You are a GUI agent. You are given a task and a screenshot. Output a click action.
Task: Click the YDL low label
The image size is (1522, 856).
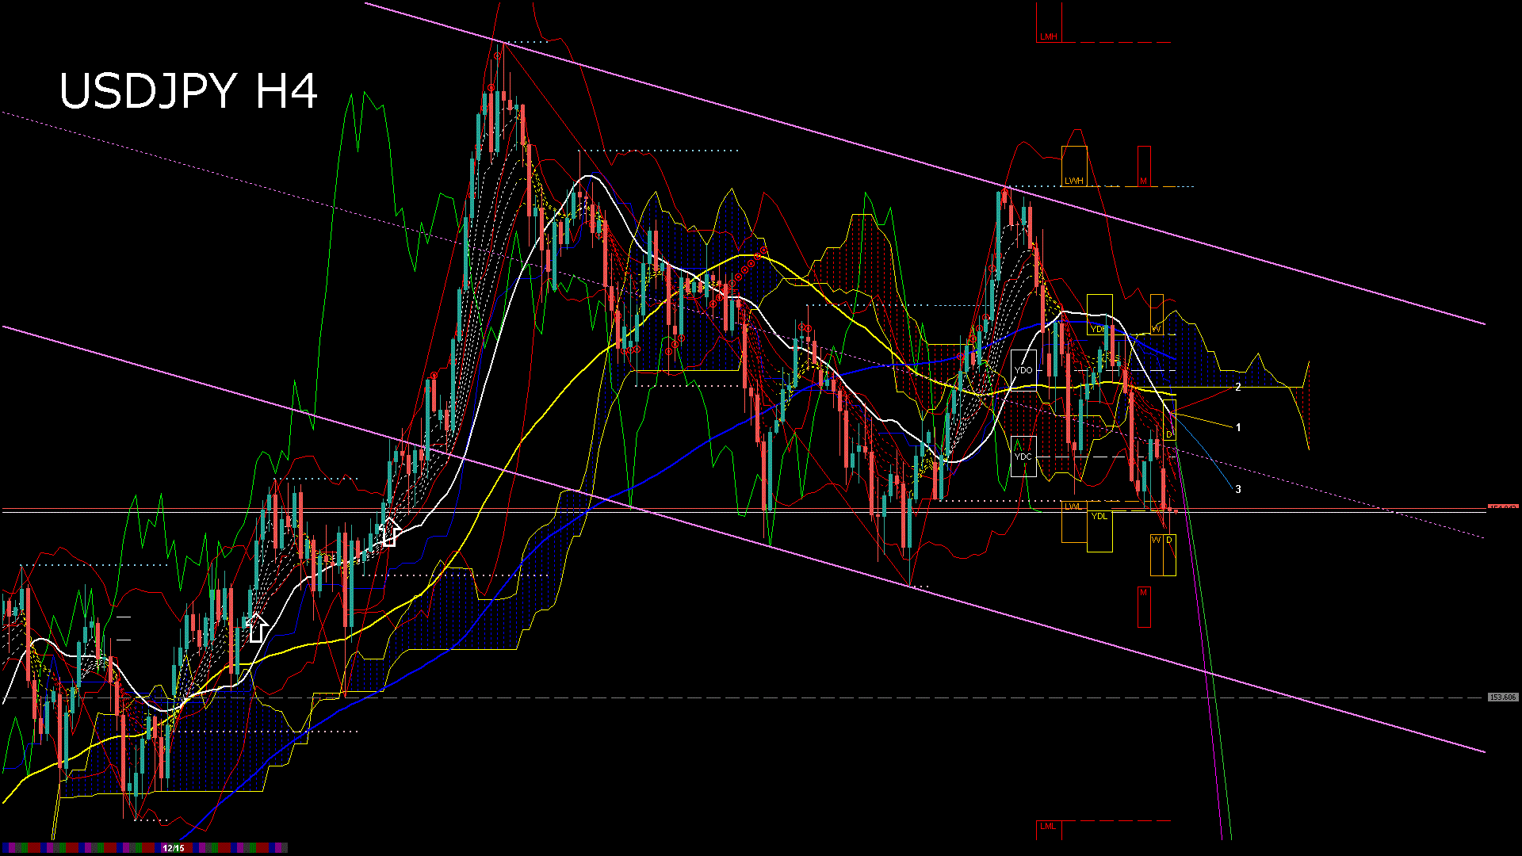(x=1100, y=516)
